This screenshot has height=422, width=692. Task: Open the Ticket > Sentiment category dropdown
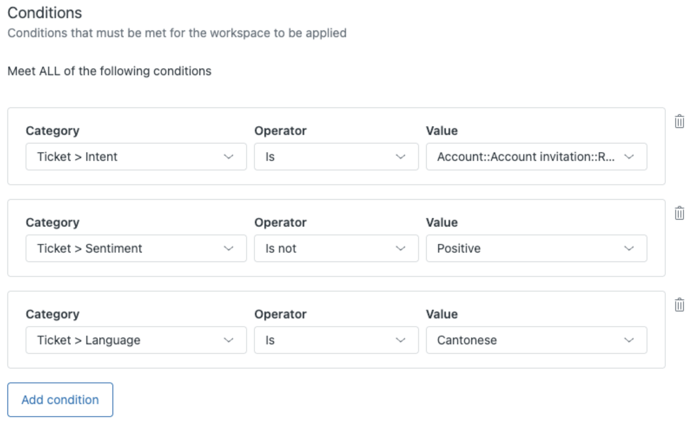point(135,248)
